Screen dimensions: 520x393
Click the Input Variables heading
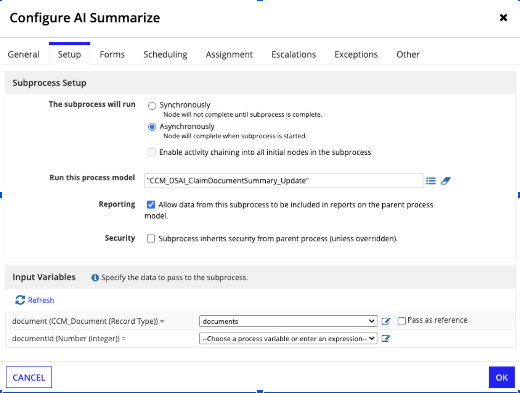pos(44,277)
